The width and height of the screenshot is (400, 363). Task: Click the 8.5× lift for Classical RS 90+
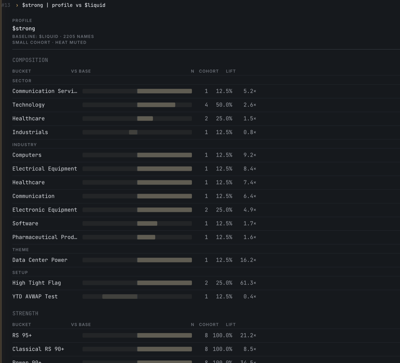click(x=250, y=349)
